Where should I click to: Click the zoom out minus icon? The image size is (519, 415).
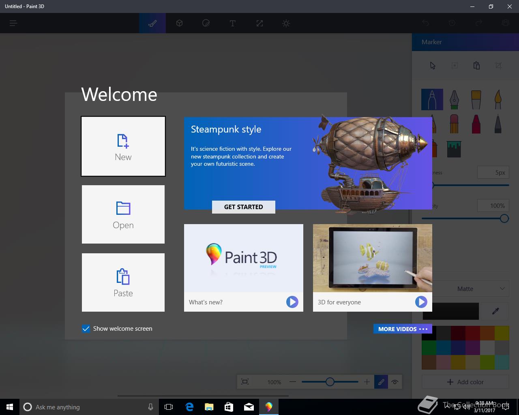click(x=293, y=382)
